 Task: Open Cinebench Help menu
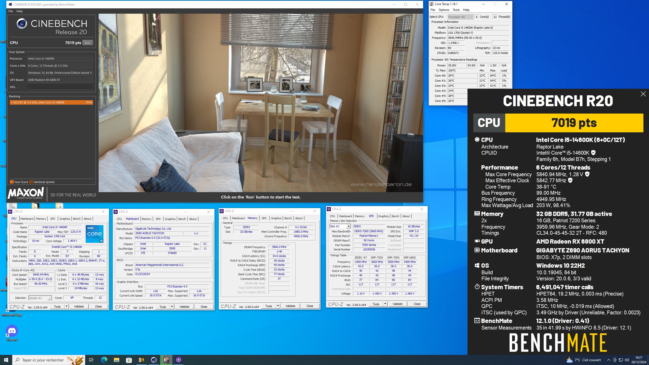[20, 11]
